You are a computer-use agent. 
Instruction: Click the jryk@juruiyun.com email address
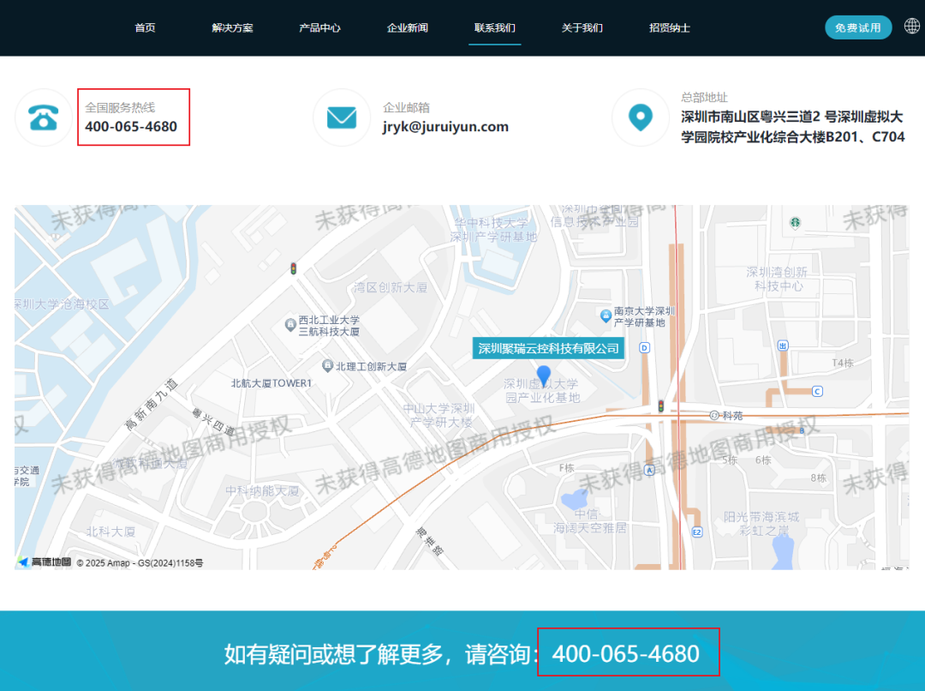(x=445, y=126)
